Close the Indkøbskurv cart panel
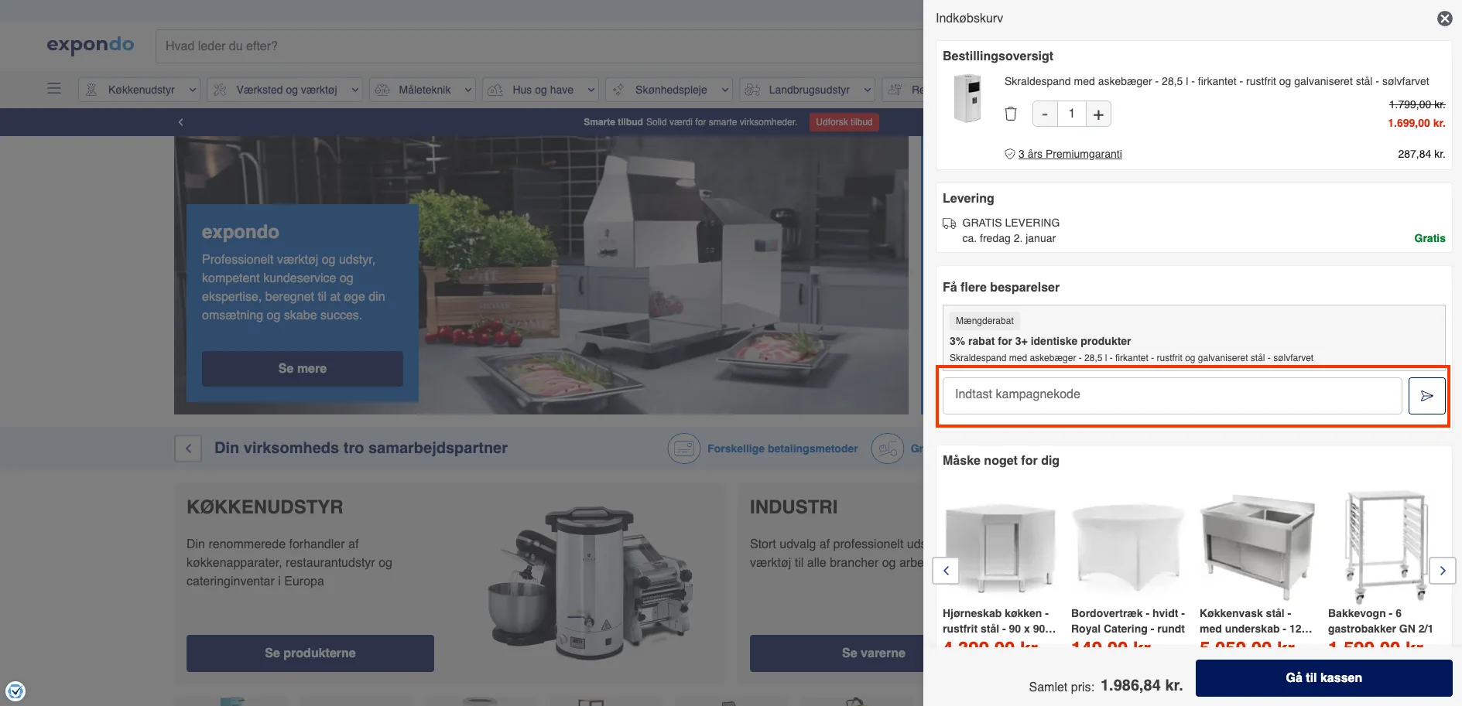 (x=1444, y=19)
